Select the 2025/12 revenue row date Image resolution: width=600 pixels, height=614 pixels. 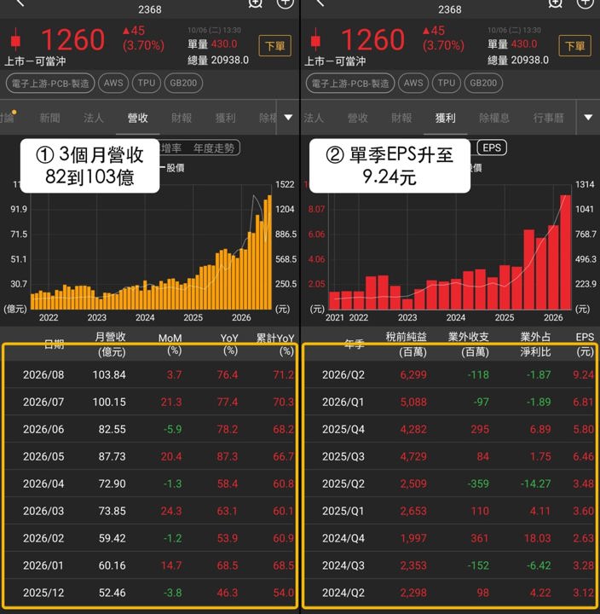coord(43,593)
